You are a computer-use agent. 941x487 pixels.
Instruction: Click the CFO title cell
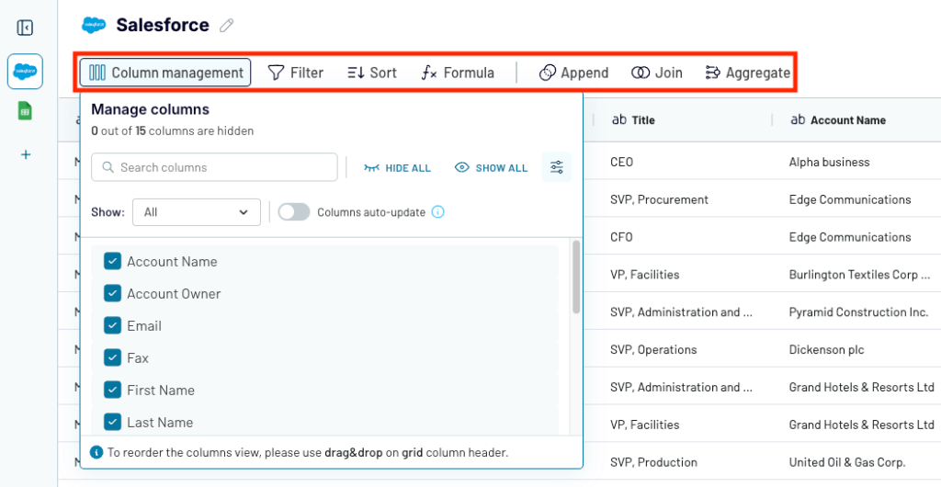click(x=621, y=237)
